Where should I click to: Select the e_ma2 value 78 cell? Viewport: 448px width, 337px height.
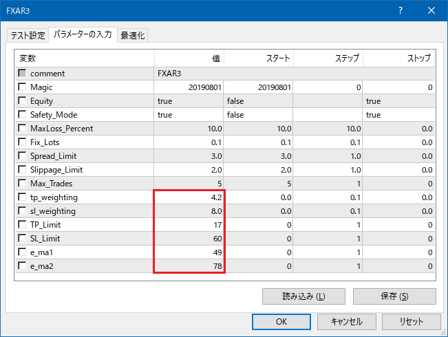[x=189, y=266]
